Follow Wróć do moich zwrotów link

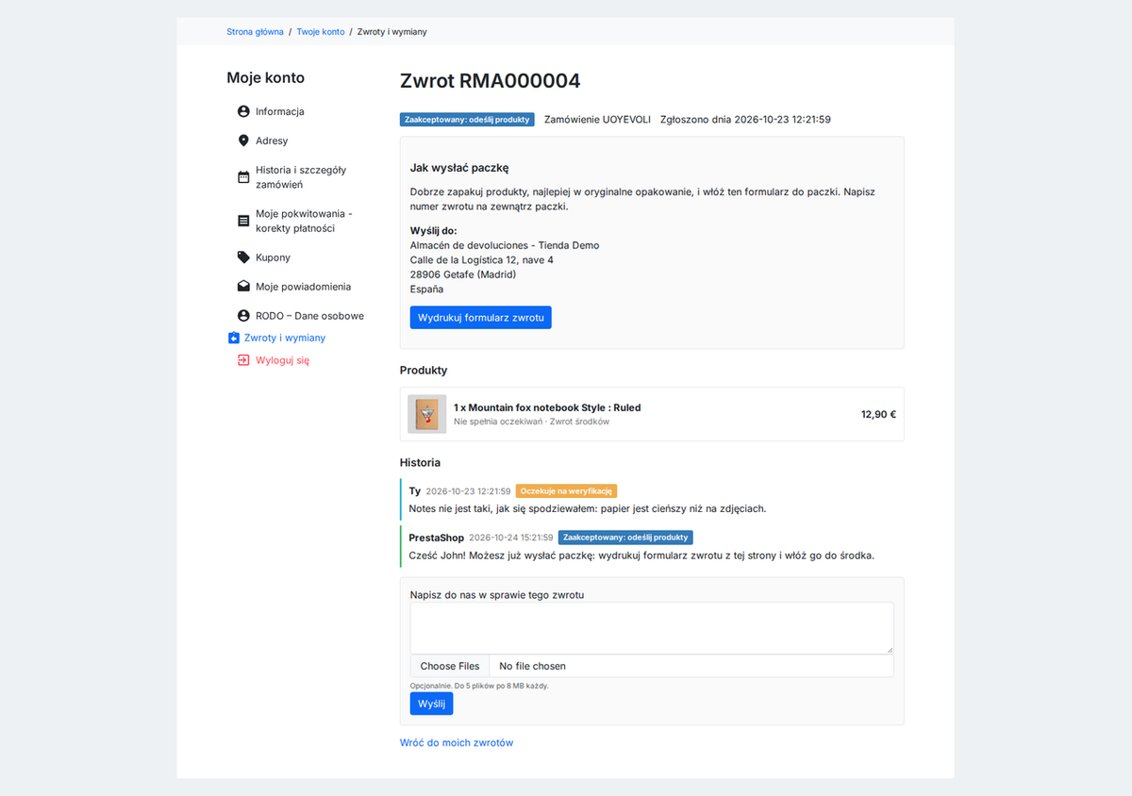457,743
